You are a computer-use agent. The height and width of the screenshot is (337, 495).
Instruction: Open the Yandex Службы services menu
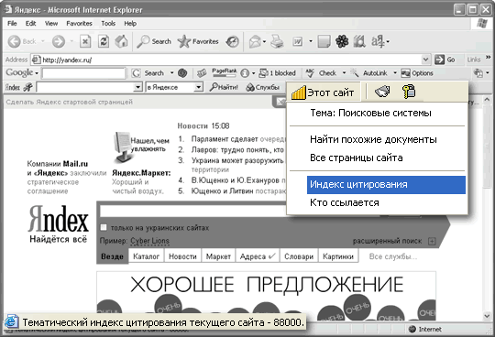[x=263, y=87]
